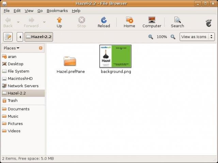Select aran home in Places
The image size is (218, 163).
[23, 57]
